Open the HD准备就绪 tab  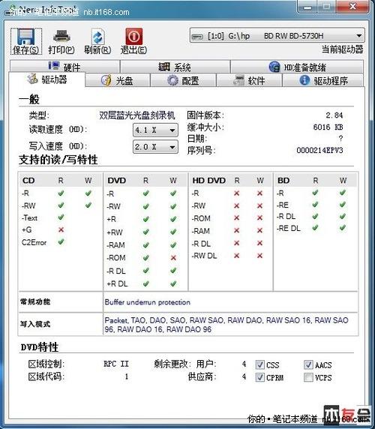click(297, 67)
